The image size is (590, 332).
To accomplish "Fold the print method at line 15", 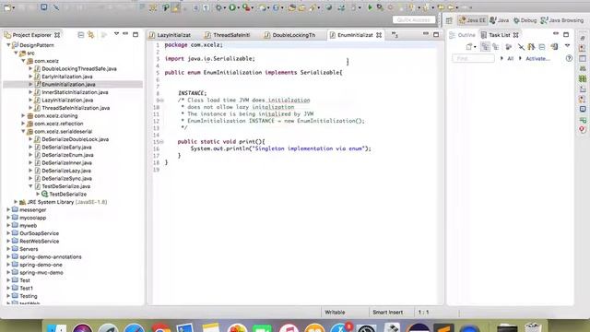I will pyautogui.click(x=161, y=142).
